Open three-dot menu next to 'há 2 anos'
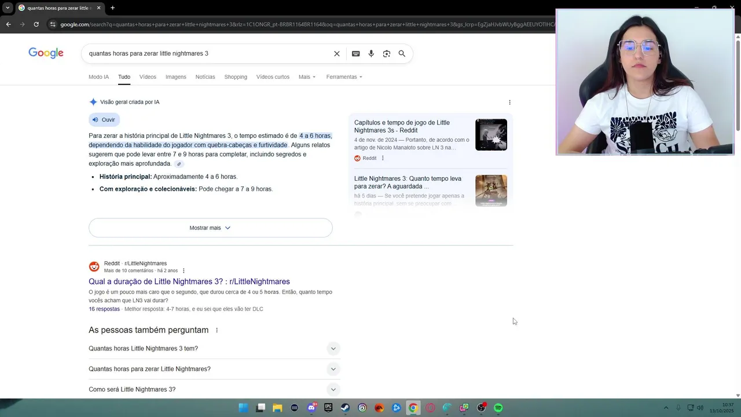741x417 pixels. click(x=184, y=270)
